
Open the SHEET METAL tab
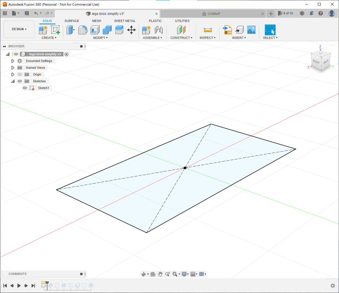[x=125, y=21]
